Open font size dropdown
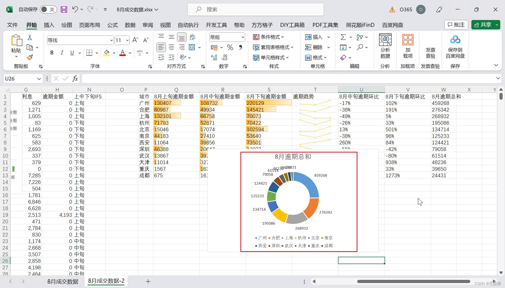505x288 pixels. 127,40
